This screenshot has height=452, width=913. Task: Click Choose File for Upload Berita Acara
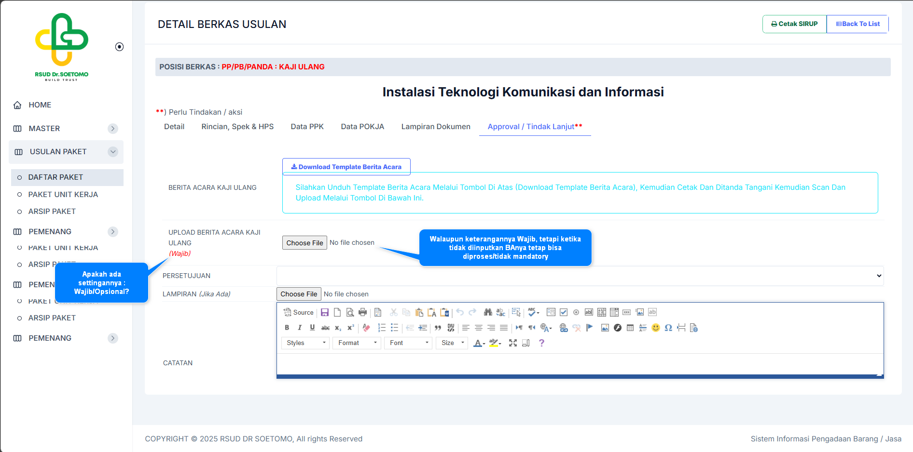coord(304,243)
